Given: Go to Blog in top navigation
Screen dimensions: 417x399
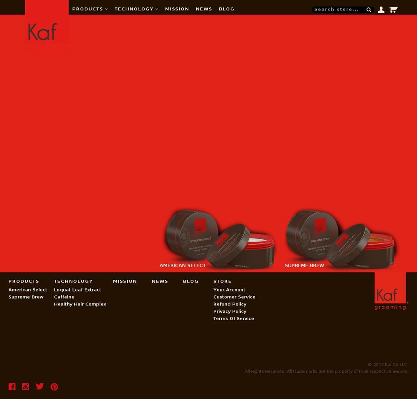Looking at the screenshot, I should click(227, 9).
